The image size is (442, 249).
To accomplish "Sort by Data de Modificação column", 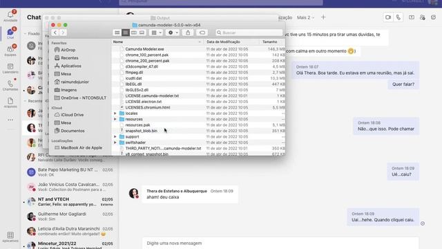I will [231, 41].
